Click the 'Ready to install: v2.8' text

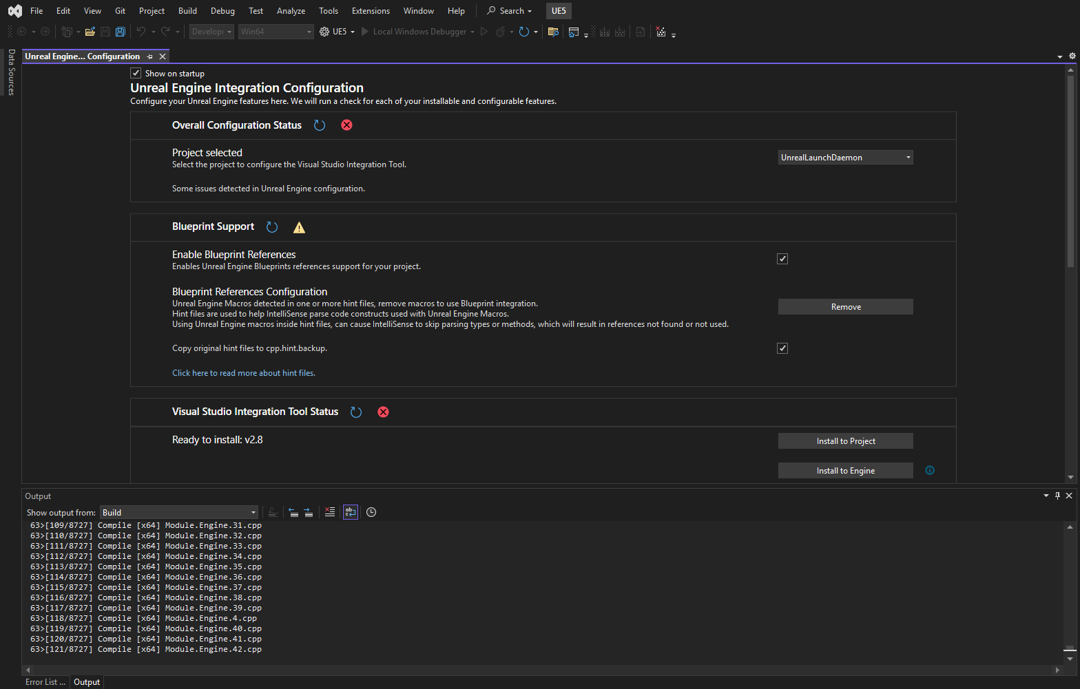click(218, 440)
